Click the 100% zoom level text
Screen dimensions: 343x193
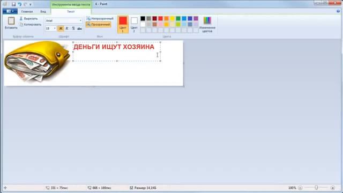tap(292, 188)
